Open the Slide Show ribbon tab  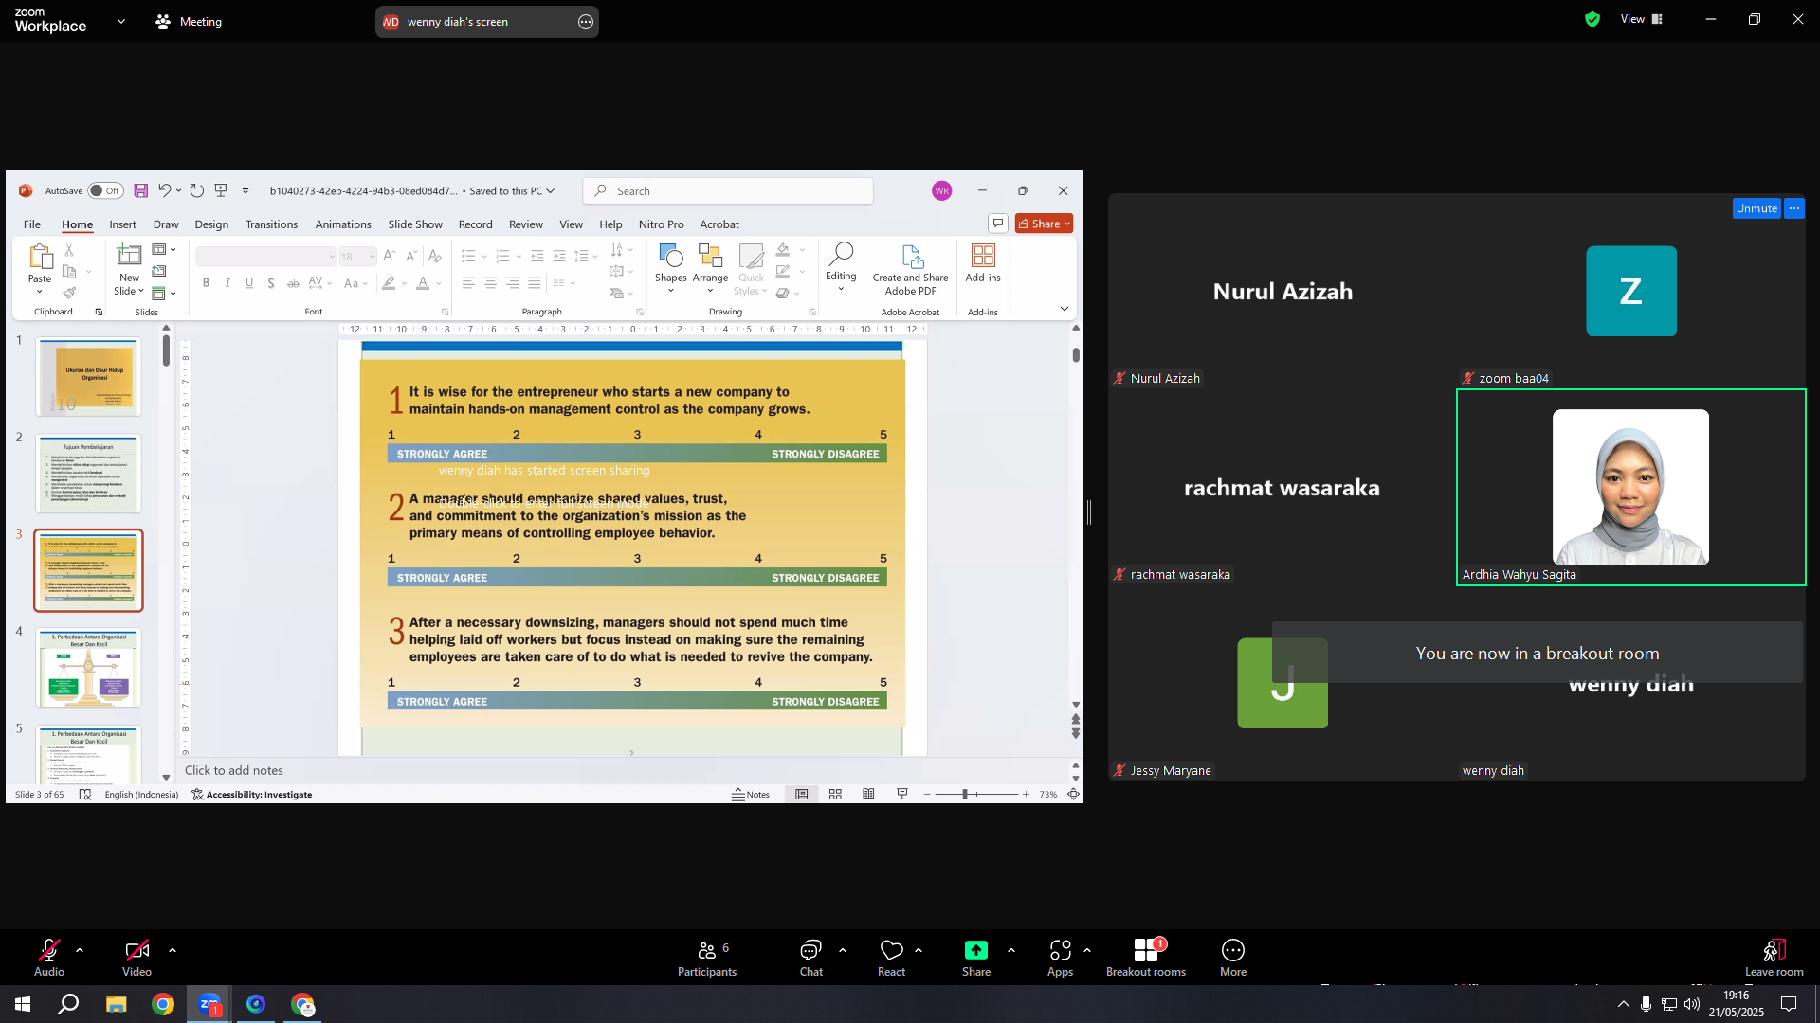415,224
